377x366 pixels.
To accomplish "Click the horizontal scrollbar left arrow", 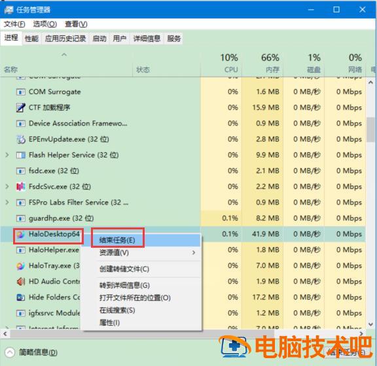I will (x=5, y=334).
